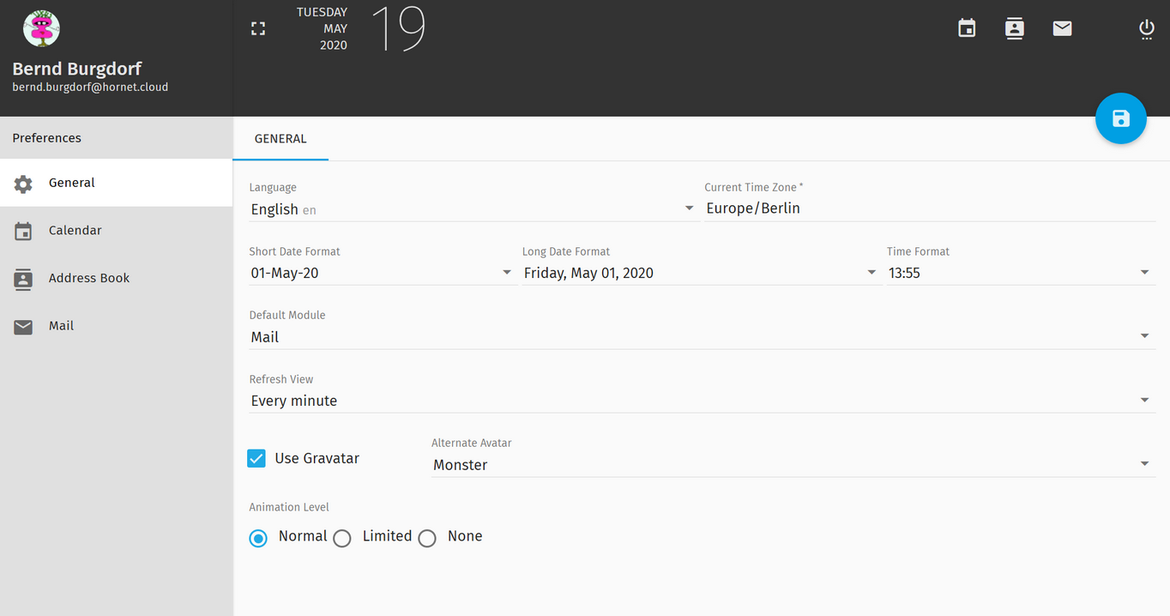This screenshot has width=1170, height=616.
Task: Click the Current Time Zone input field
Action: pos(930,208)
